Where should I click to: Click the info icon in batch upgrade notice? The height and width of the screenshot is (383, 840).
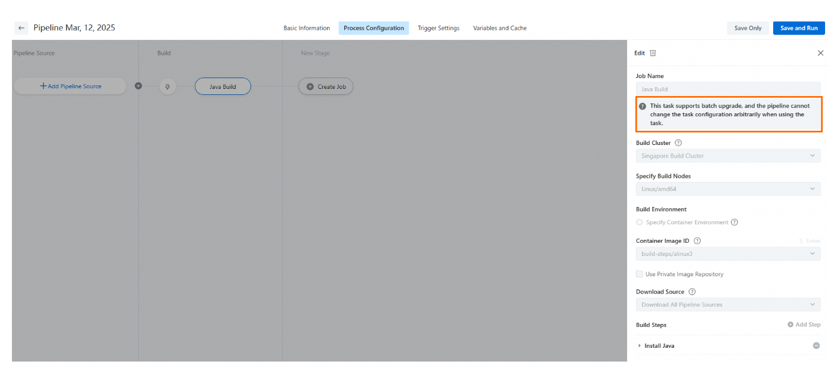click(x=643, y=106)
